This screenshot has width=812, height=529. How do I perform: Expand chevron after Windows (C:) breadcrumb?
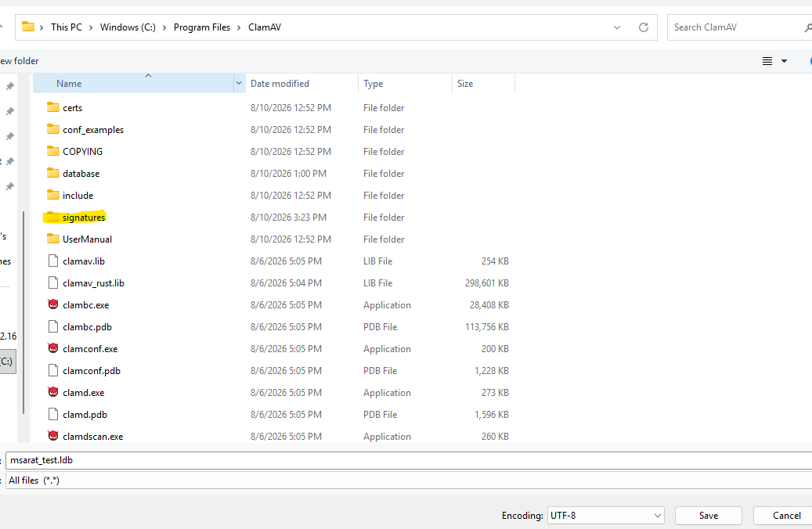click(x=164, y=27)
